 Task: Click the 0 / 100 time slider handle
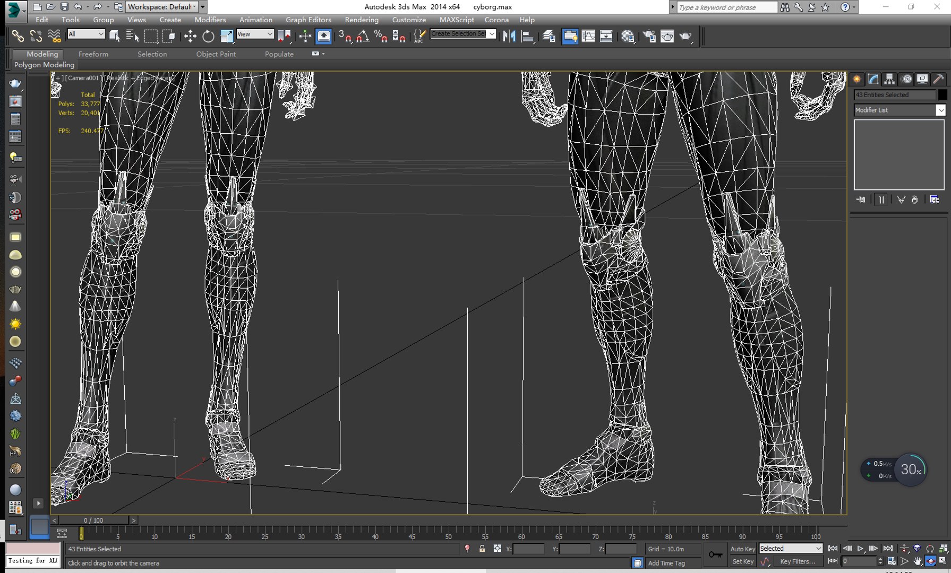tap(94, 520)
